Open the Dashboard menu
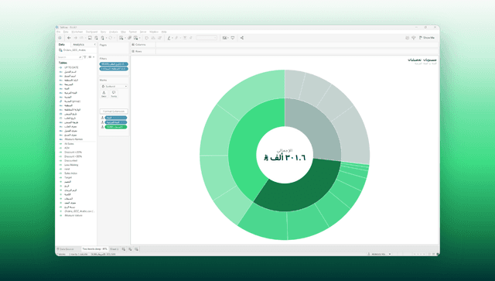Screen dimensions: 495x281 point(91,32)
